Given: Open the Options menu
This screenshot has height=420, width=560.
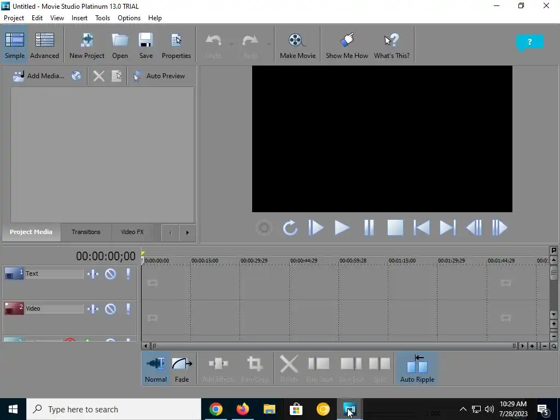Looking at the screenshot, I should [129, 18].
